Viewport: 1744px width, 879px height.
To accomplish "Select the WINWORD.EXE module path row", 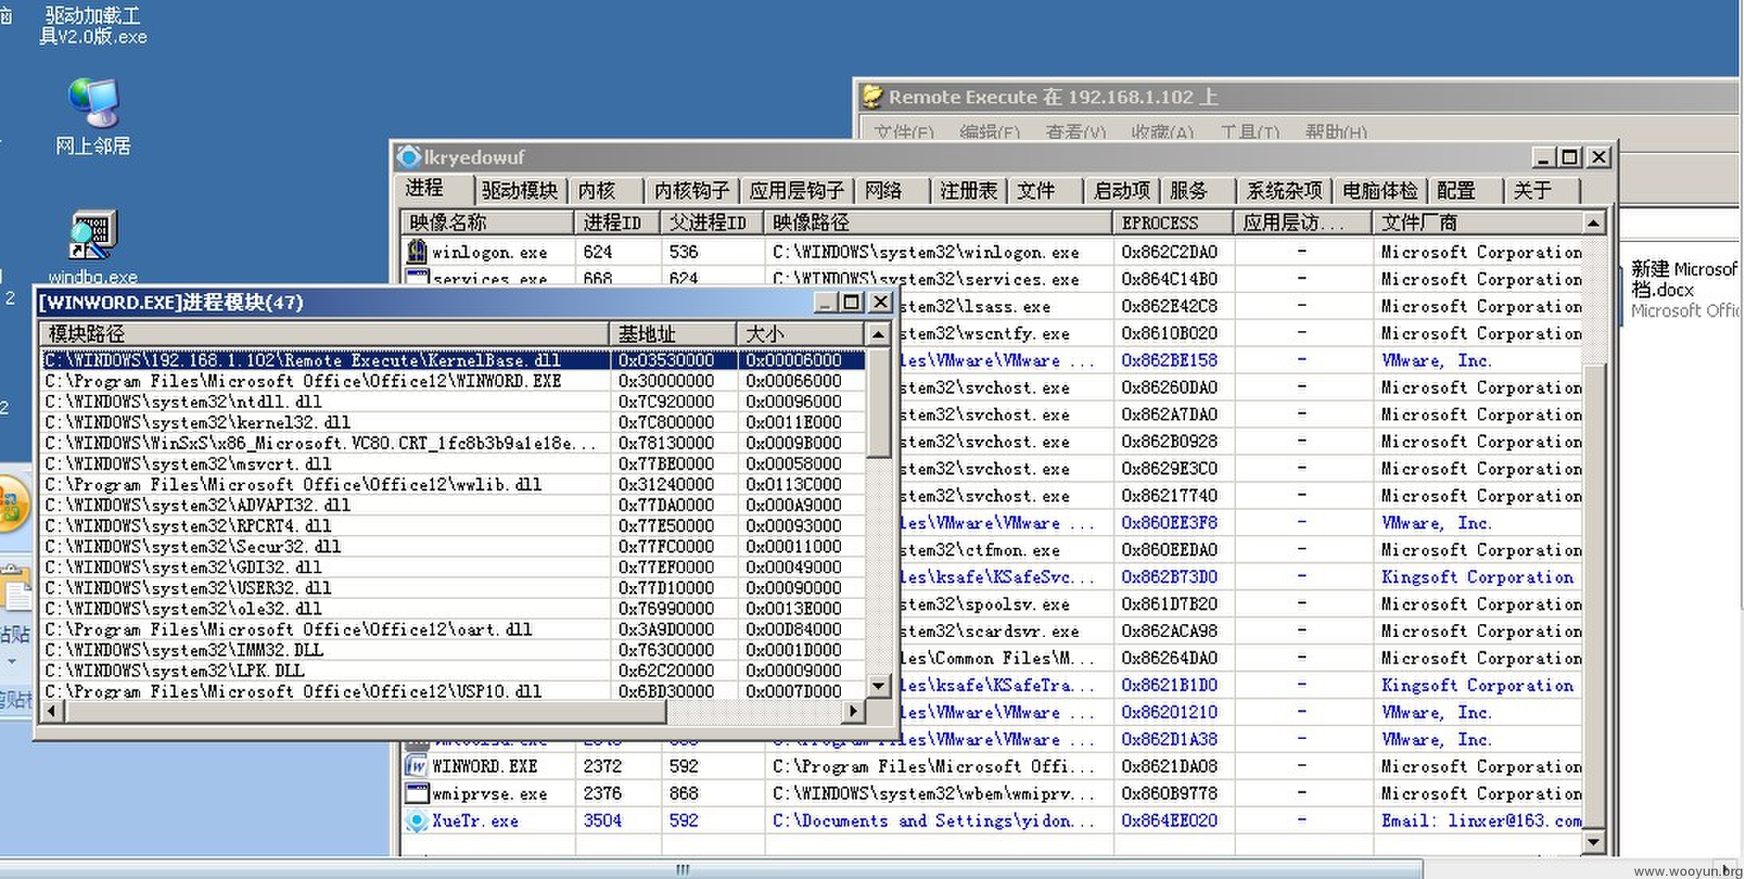I will click(x=453, y=381).
